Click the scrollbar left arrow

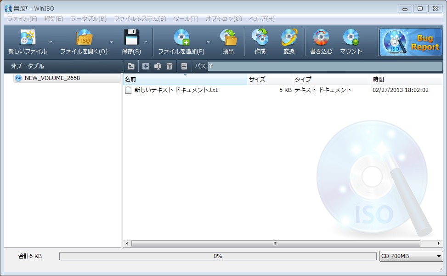point(127,243)
